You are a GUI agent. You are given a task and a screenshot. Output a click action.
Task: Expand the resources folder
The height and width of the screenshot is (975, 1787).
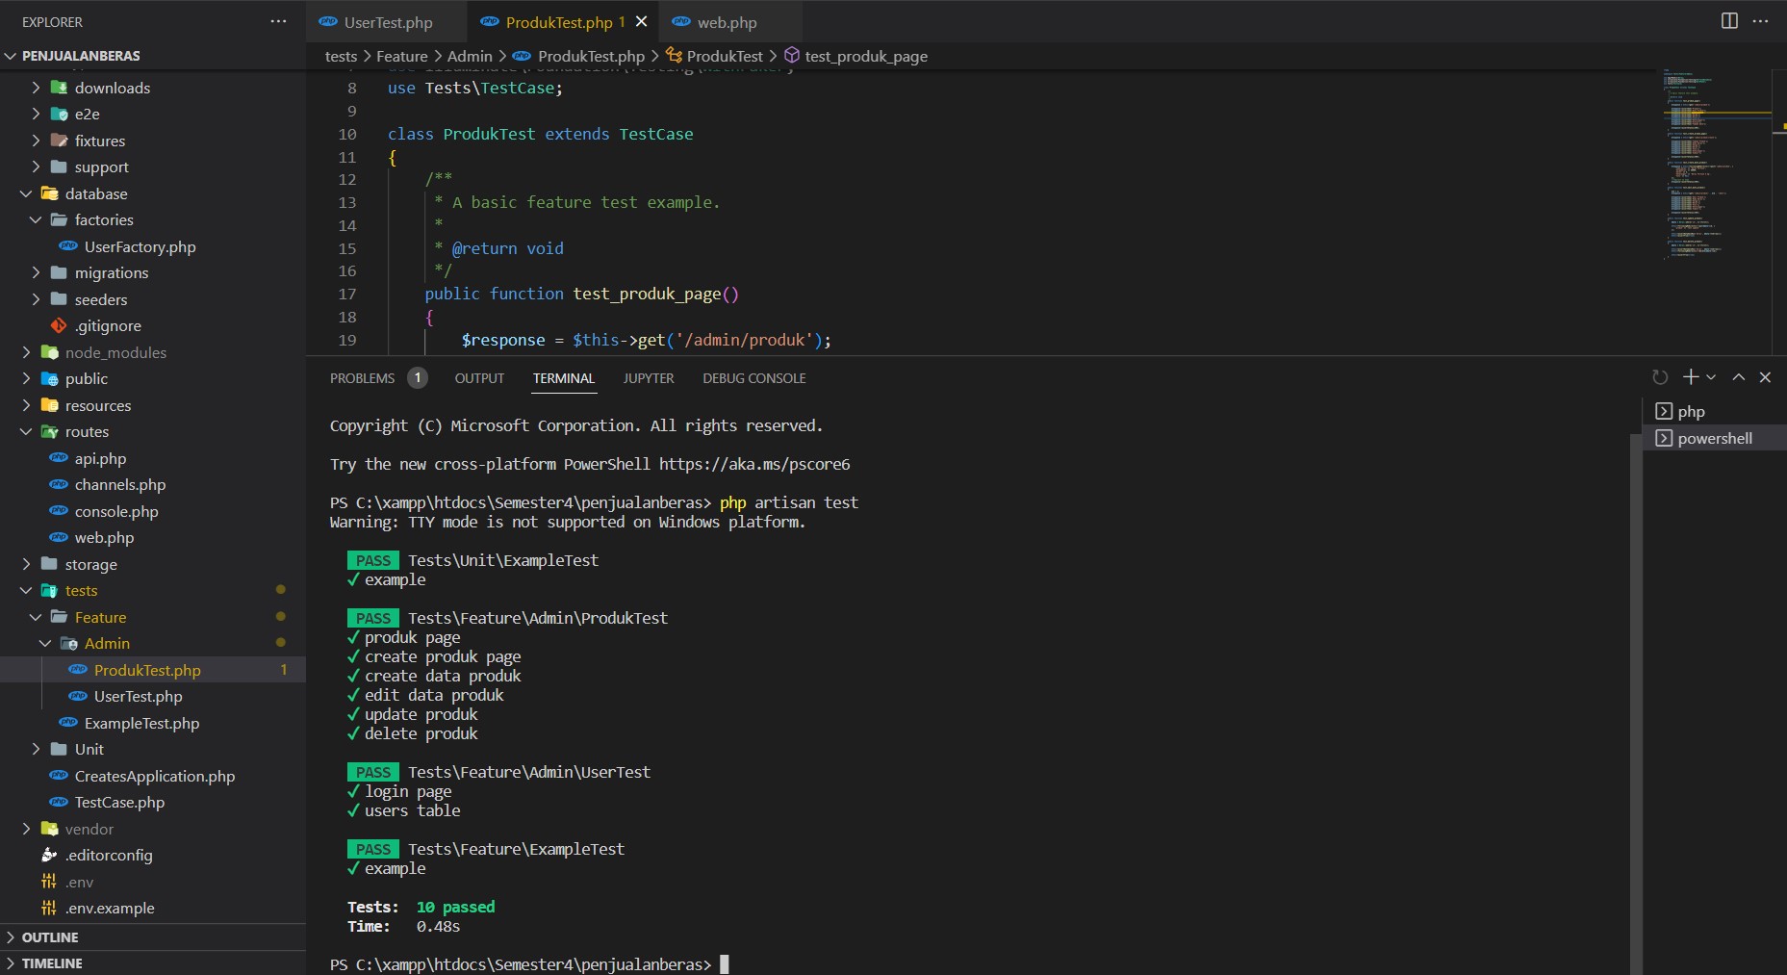pyautogui.click(x=26, y=405)
